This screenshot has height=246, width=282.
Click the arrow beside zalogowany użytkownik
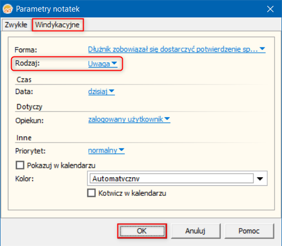(x=167, y=119)
